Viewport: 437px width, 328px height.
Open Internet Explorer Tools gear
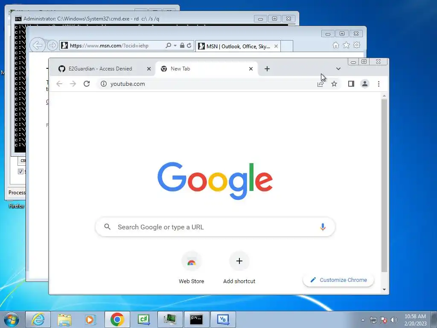click(357, 45)
